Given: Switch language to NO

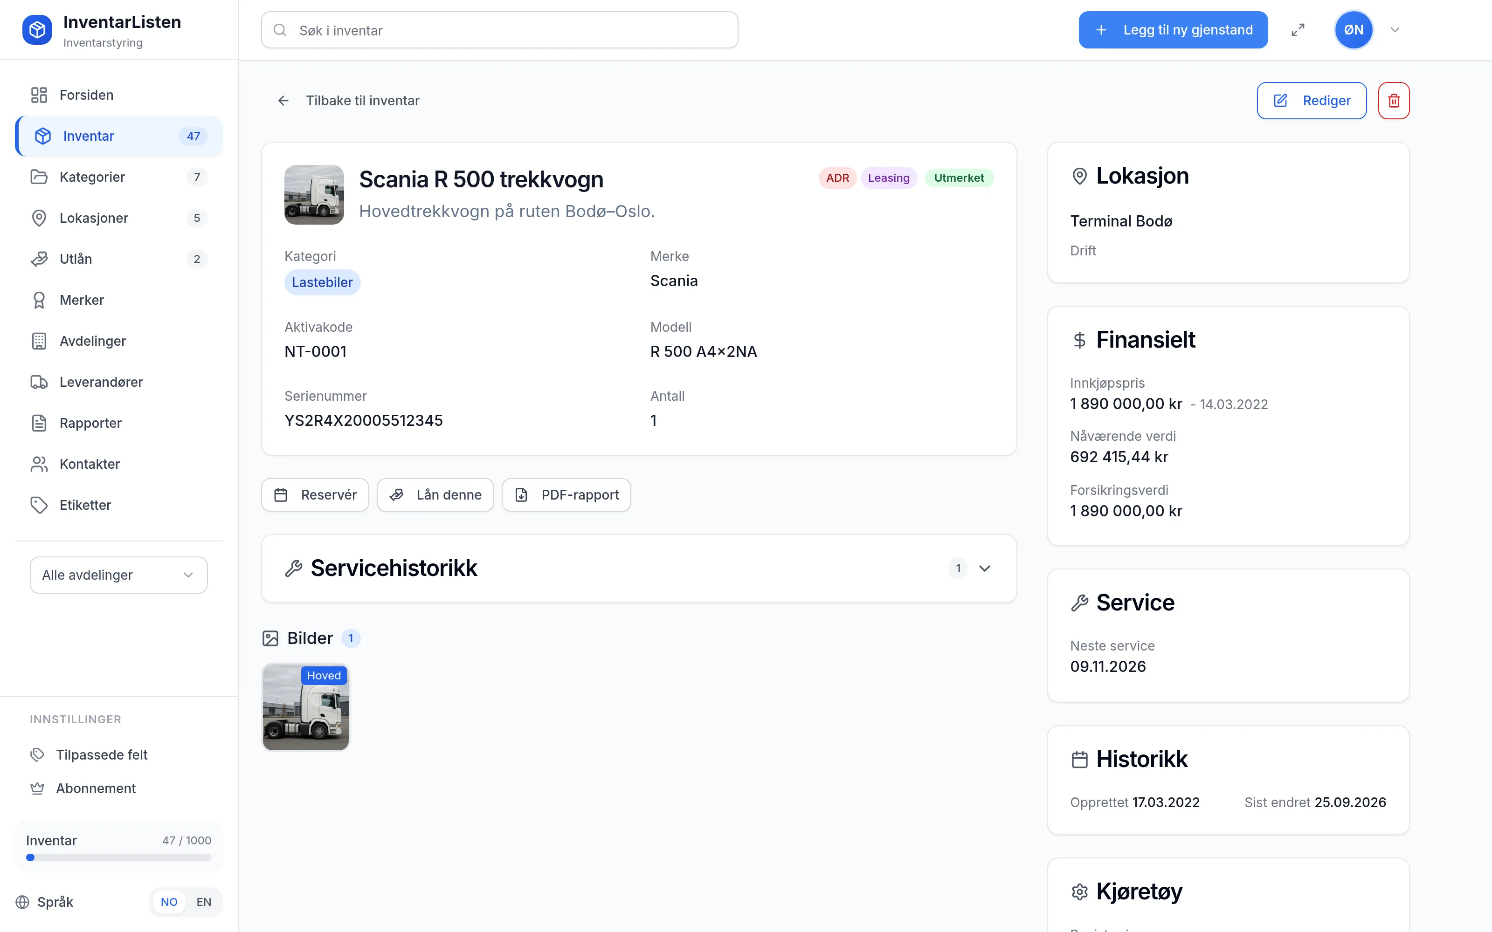Looking at the screenshot, I should click(x=169, y=902).
